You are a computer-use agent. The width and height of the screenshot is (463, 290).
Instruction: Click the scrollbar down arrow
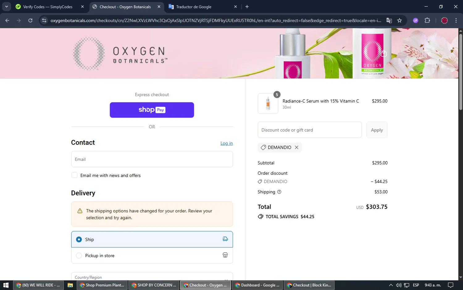[461, 278]
